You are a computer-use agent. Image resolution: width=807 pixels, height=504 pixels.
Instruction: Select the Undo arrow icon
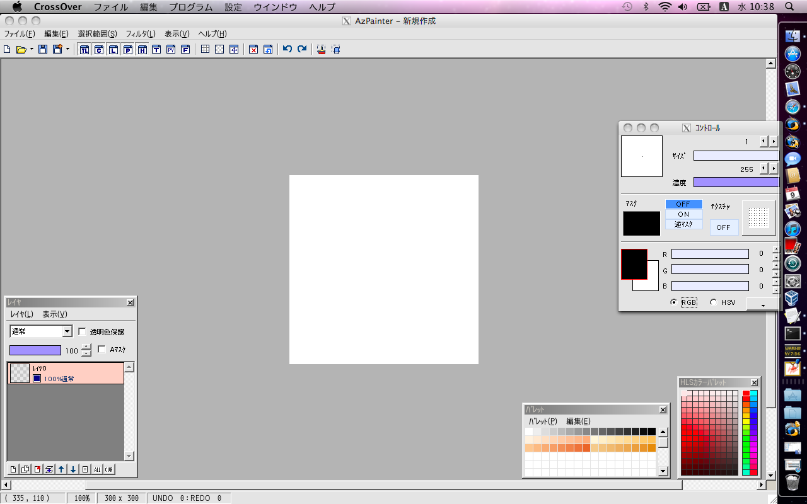pyautogui.click(x=289, y=49)
